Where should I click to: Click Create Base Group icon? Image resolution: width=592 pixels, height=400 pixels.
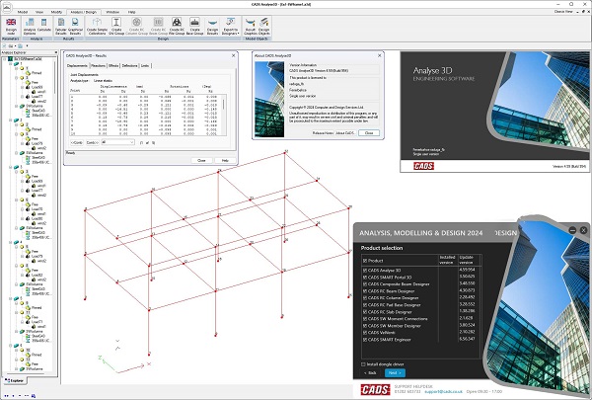[x=194, y=23]
